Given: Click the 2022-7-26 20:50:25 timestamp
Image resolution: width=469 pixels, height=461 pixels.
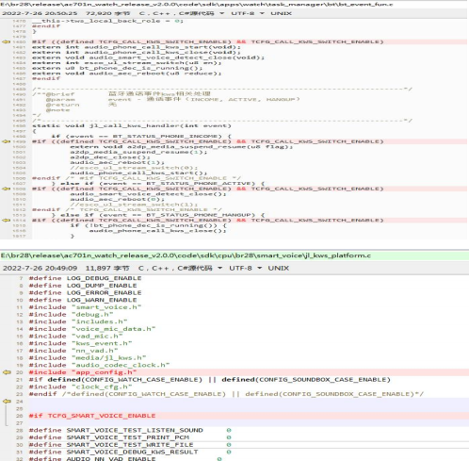Looking at the screenshot, I should [x=40, y=13].
